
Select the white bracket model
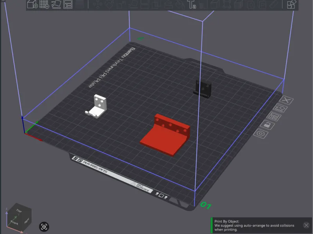tap(96, 106)
